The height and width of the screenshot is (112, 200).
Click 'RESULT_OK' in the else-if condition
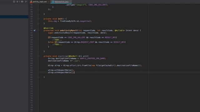point(118,42)
